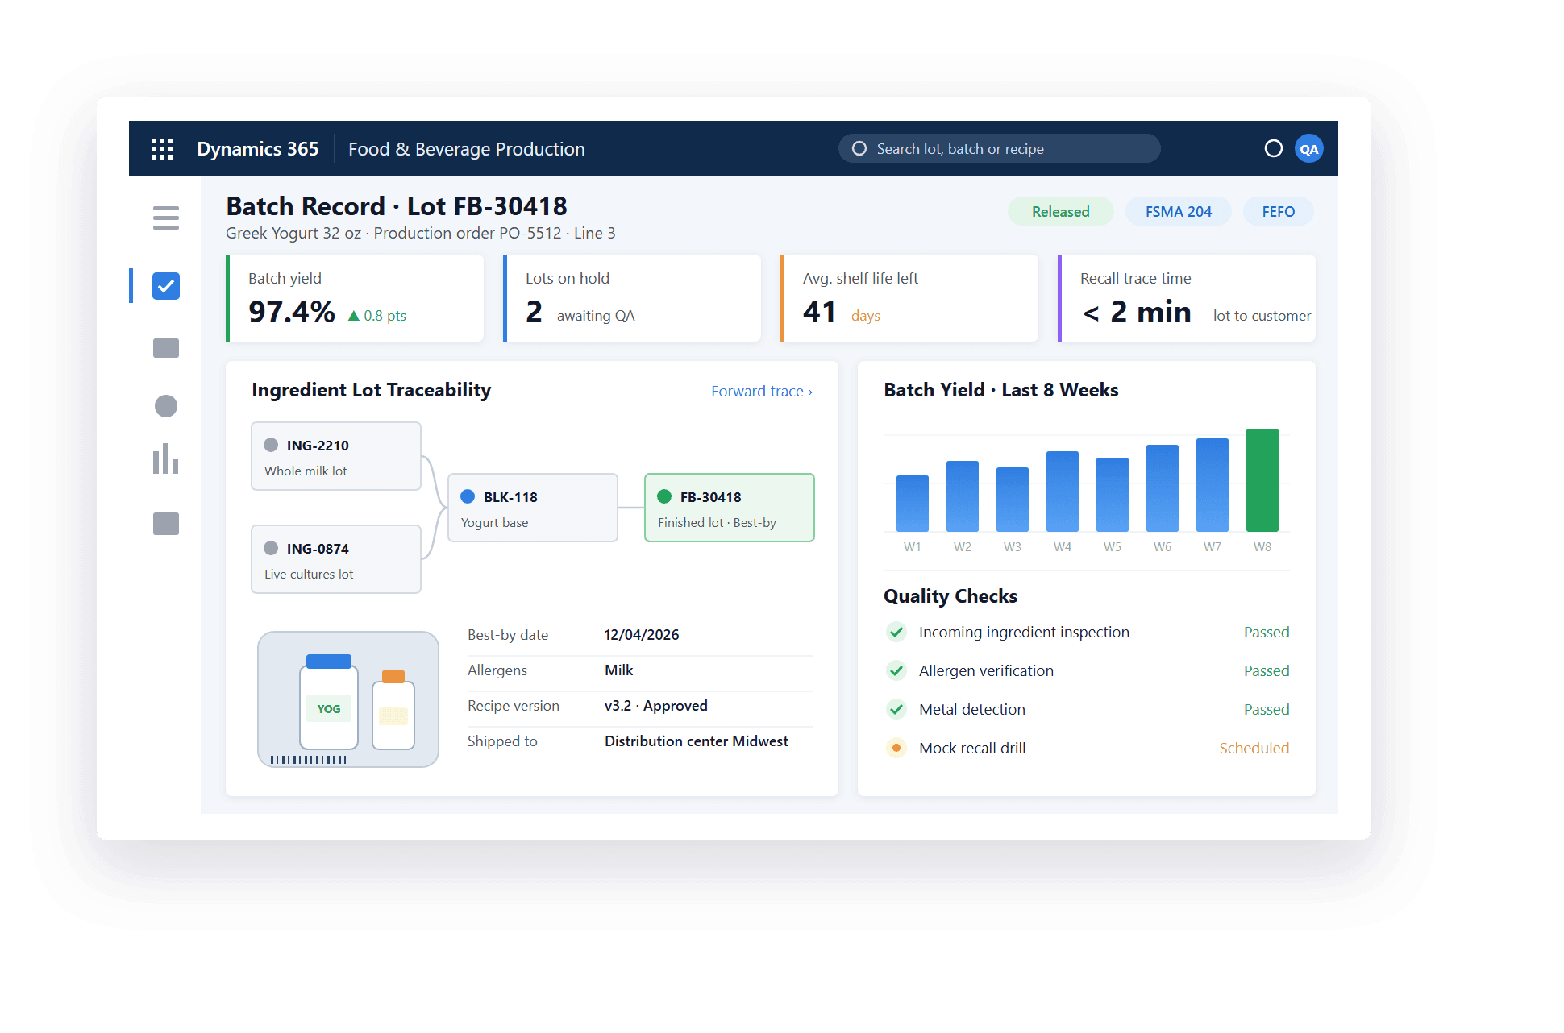Select the checkmark icon in sidebar
1564x1033 pixels.
pos(166,286)
